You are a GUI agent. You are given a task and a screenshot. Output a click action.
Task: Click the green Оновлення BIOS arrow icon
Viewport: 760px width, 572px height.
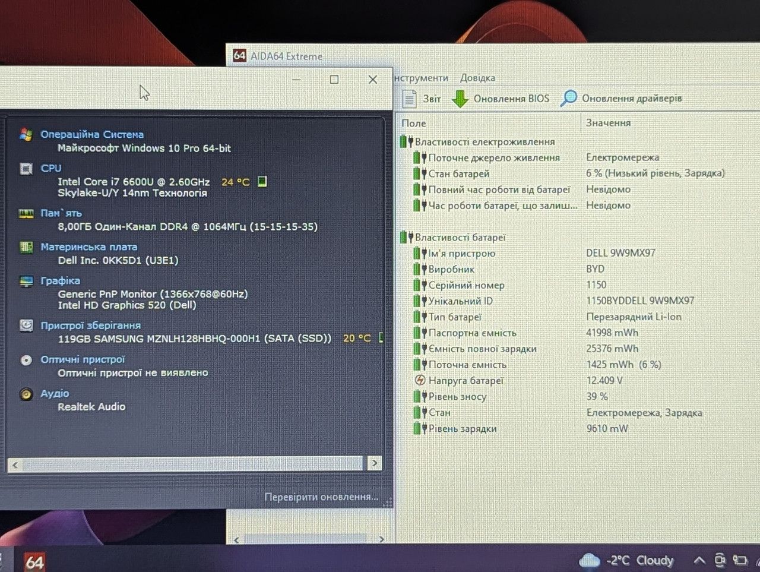(460, 99)
